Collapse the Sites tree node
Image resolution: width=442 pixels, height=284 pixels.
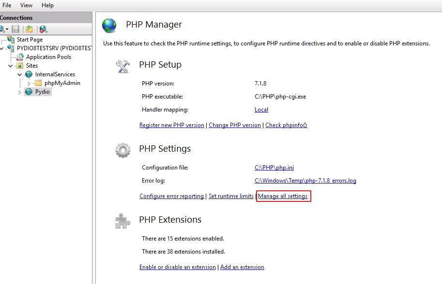[11, 66]
